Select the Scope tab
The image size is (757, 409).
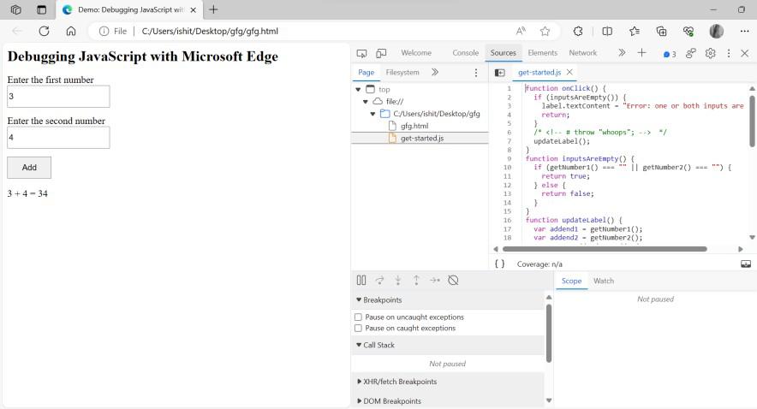572,281
